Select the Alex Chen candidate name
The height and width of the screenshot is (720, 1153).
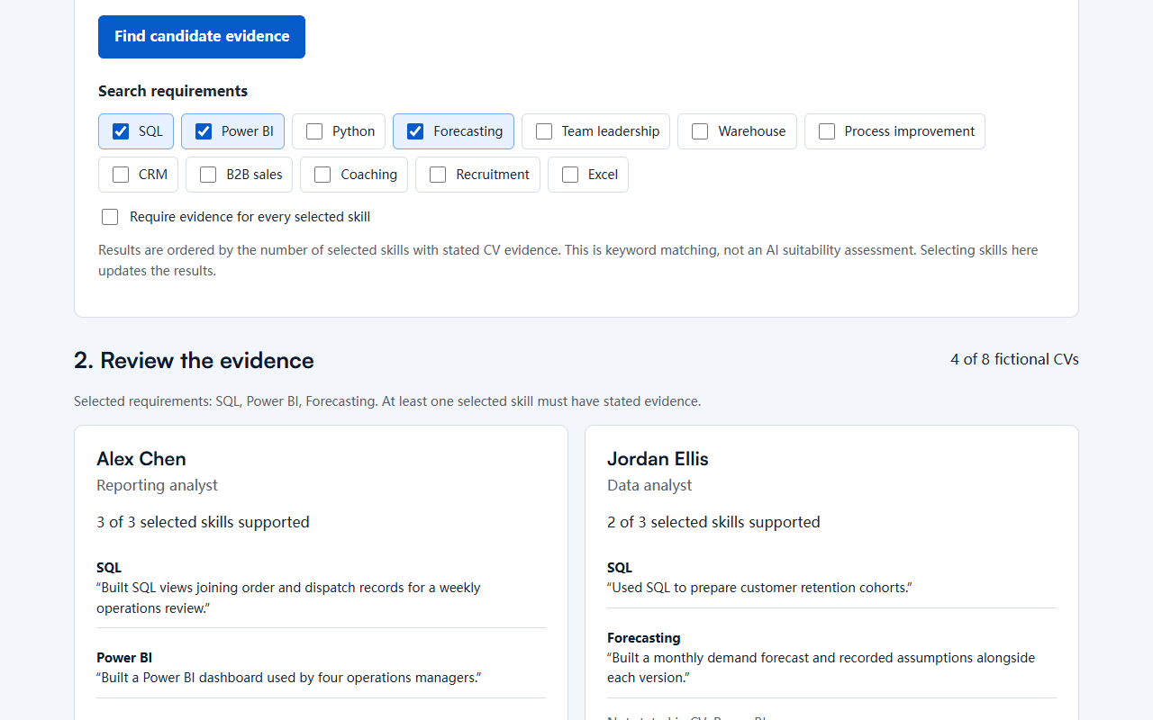141,459
